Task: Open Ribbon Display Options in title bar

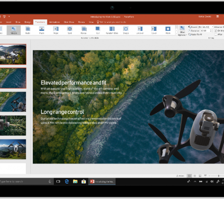Action: coord(218,16)
